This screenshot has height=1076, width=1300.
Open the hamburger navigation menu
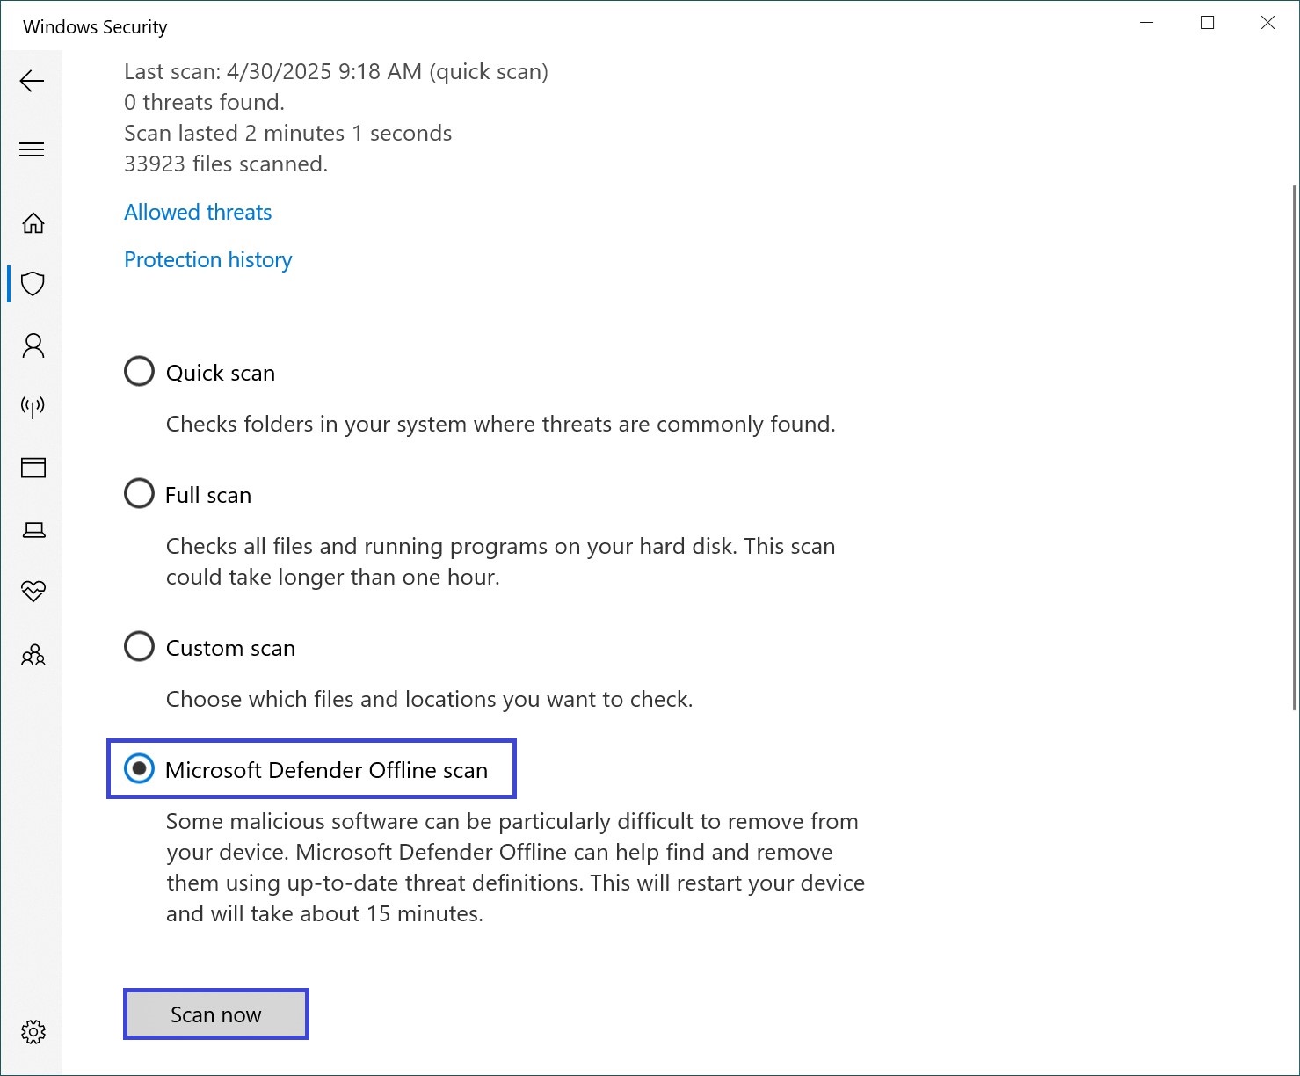coord(32,149)
